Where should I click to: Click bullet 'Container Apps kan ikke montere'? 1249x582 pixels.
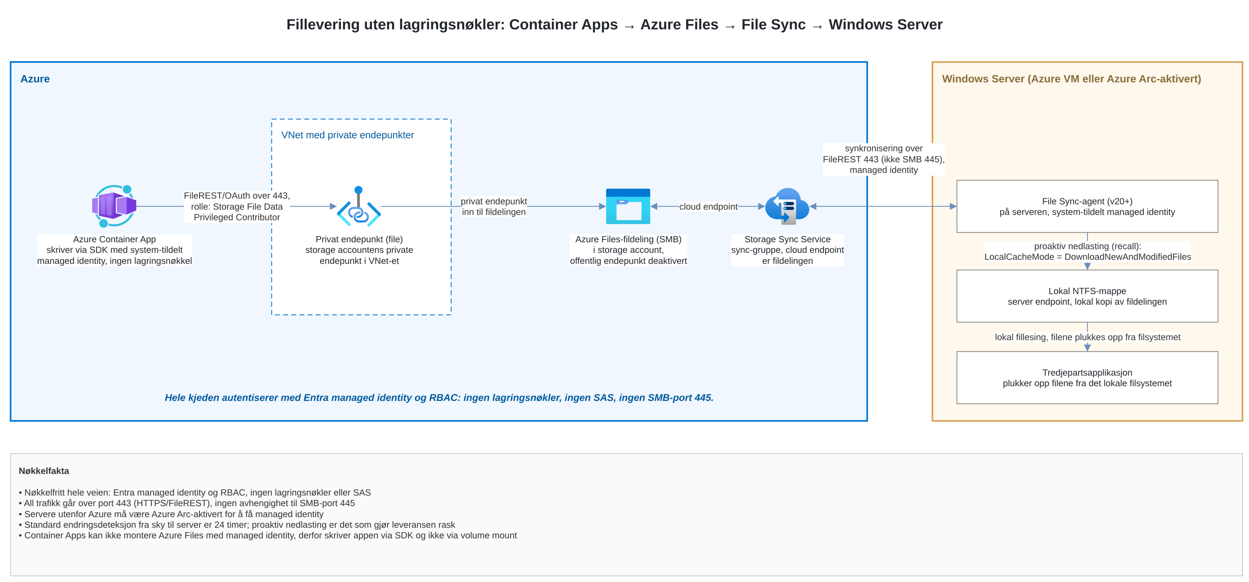pos(268,536)
